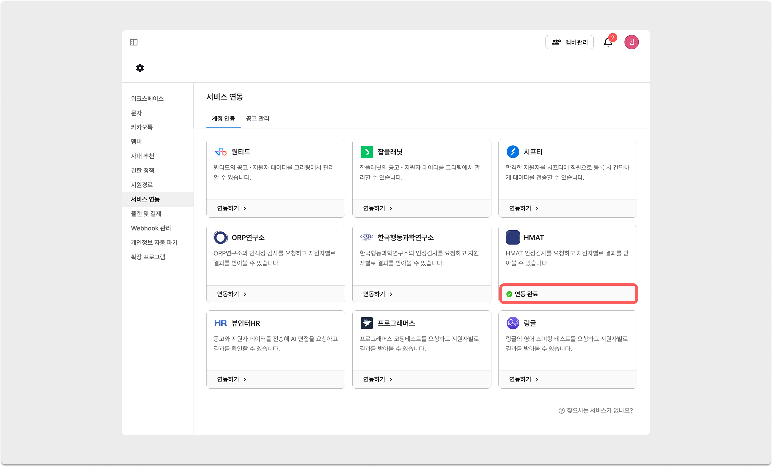This screenshot has width=772, height=467.
Task: Open 카카오톡 settings in the sidebar
Action: pos(142,127)
